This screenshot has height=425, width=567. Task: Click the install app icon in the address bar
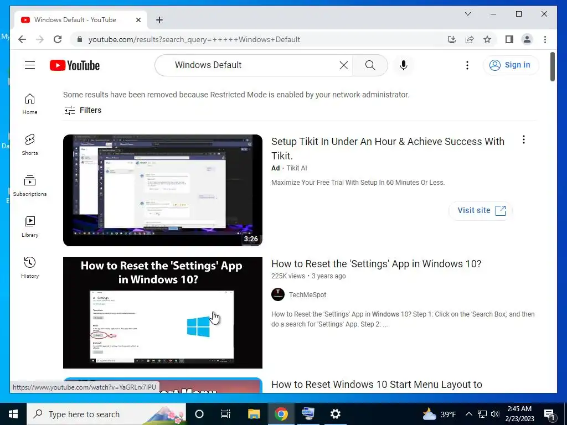coord(452,39)
